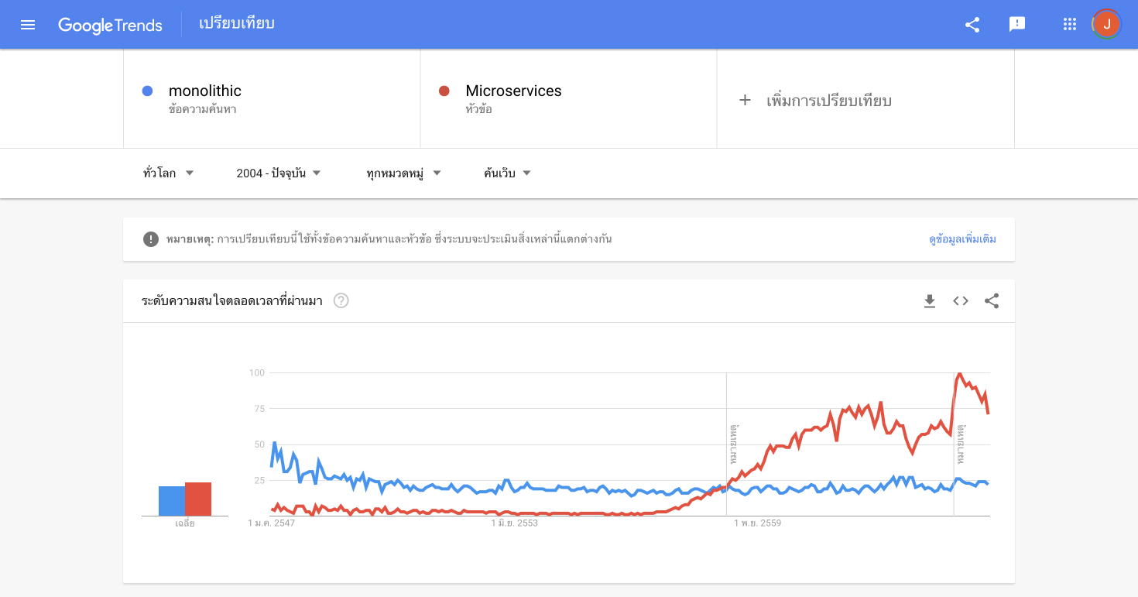
Task: Open embed code for the chart
Action: [x=961, y=301]
